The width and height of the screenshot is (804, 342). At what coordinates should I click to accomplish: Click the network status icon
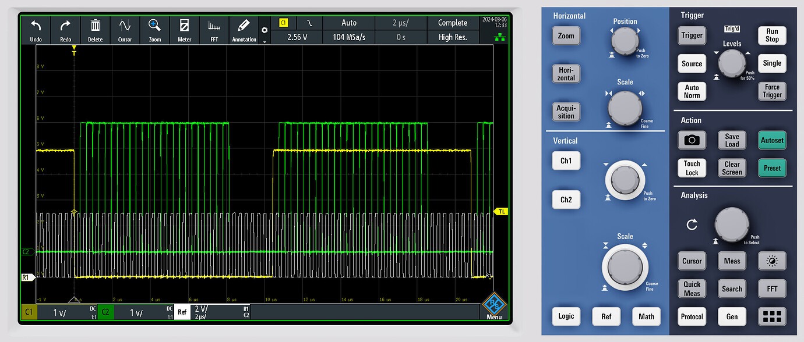coord(500,37)
